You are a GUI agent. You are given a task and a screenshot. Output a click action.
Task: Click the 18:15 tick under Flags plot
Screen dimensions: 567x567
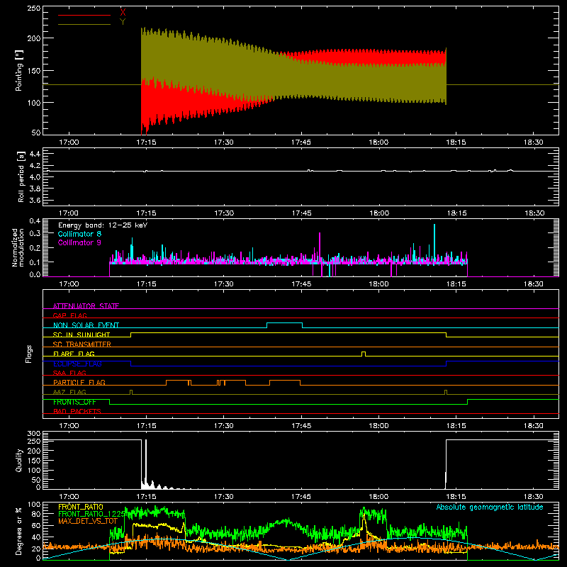(456, 426)
